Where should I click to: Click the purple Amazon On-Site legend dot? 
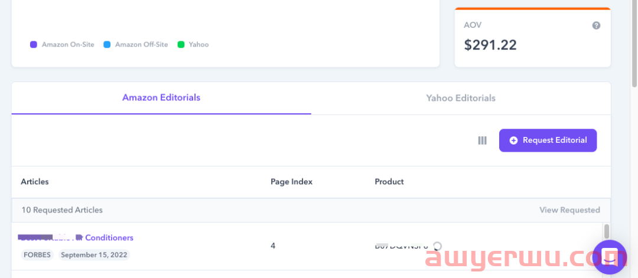click(34, 44)
